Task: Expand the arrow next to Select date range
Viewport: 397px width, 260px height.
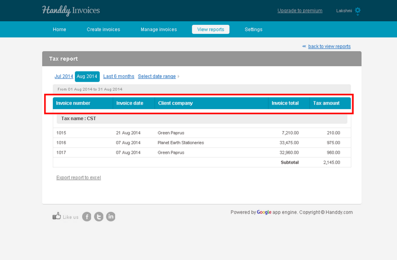Action: coord(179,77)
